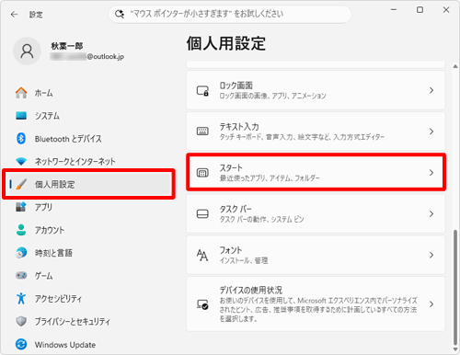460x355 pixels.
Task: Maximize the settings window
Action: [x=420, y=10]
